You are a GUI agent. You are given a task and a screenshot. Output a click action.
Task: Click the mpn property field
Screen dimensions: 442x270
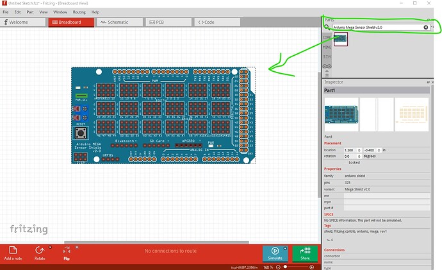click(x=387, y=202)
